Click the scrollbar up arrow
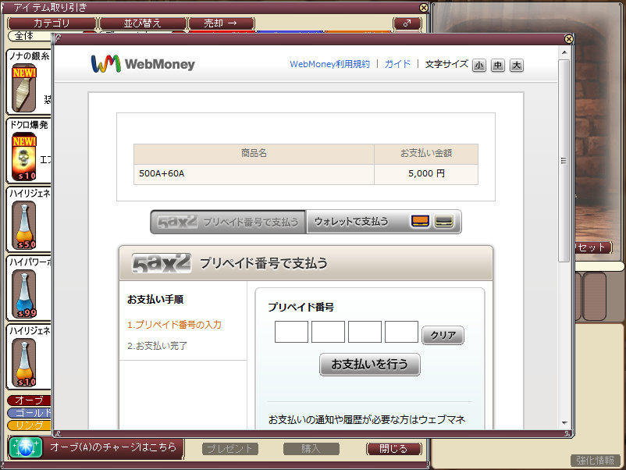626x470 pixels. 564,52
